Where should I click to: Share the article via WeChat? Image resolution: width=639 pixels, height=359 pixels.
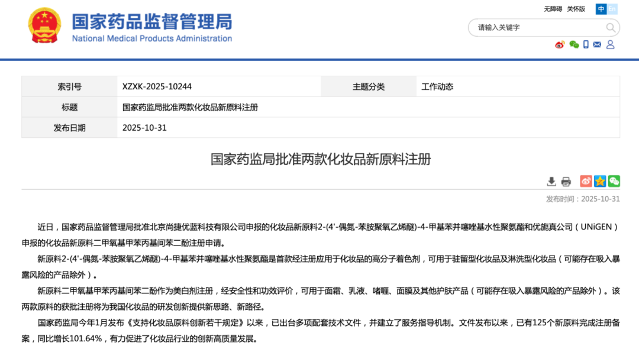(614, 182)
